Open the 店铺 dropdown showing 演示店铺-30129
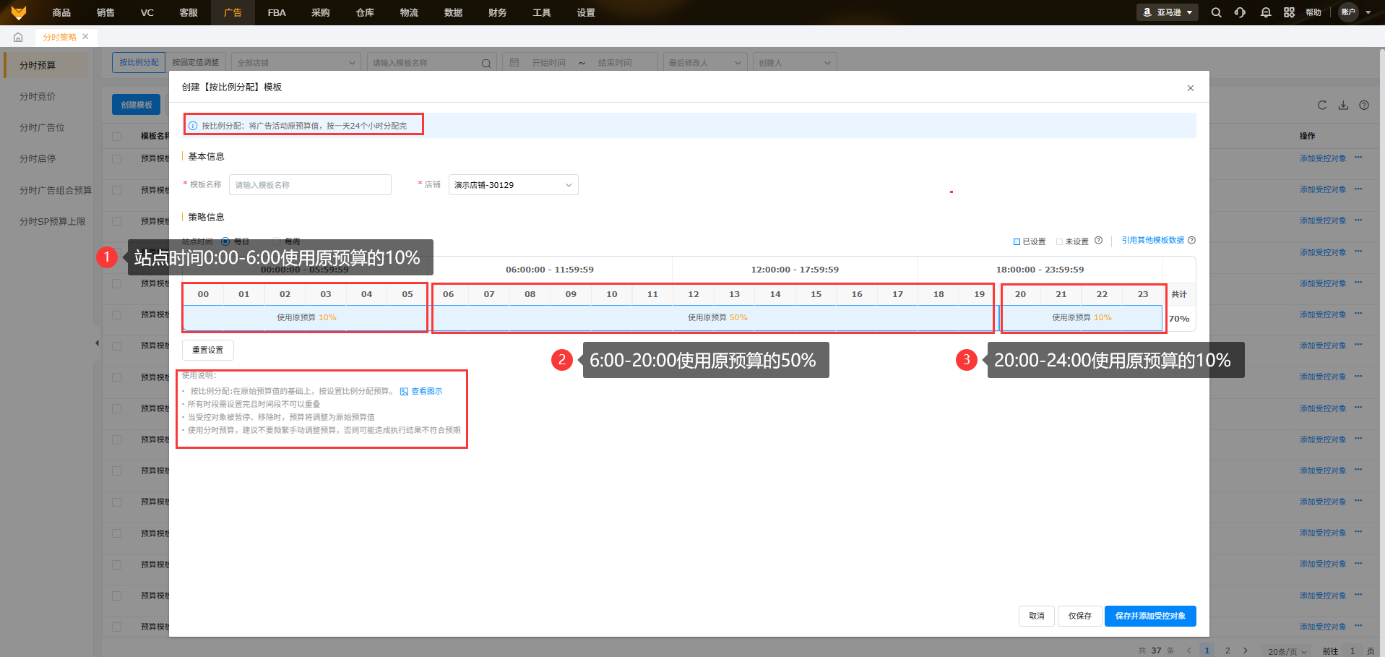 [514, 185]
